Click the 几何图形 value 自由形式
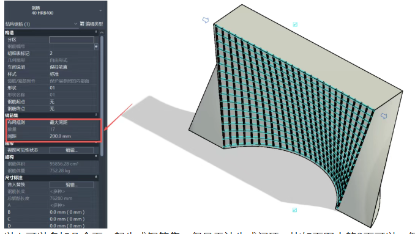The image size is (415, 234). point(59,60)
